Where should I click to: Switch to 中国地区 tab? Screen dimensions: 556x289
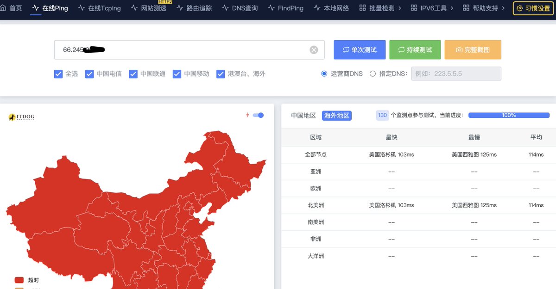click(x=303, y=116)
